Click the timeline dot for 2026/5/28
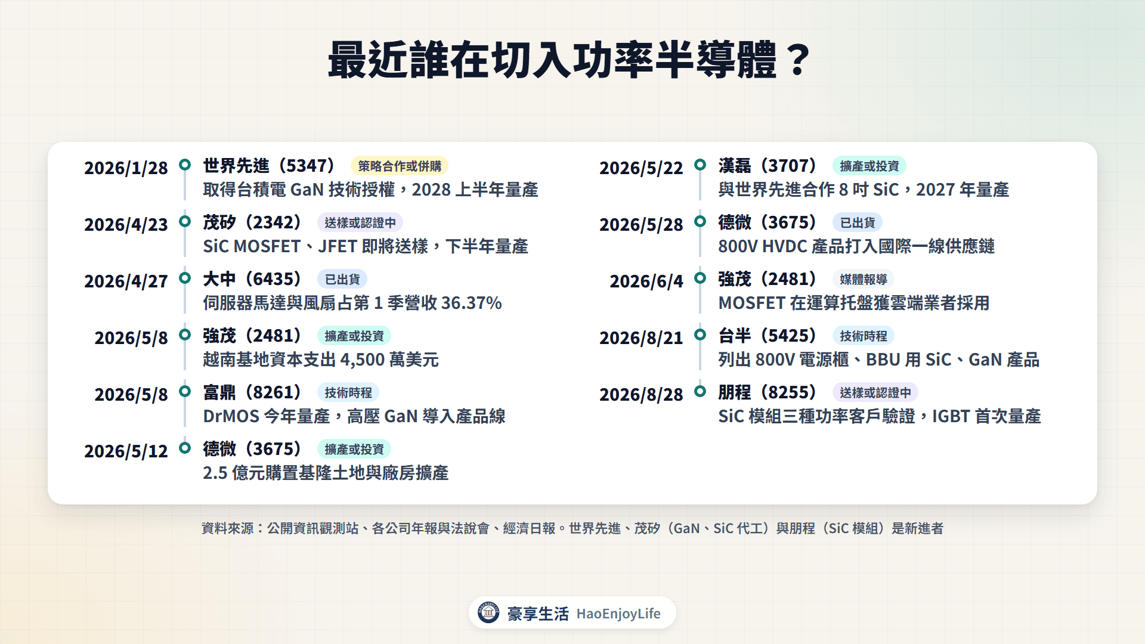1145x644 pixels. point(700,221)
